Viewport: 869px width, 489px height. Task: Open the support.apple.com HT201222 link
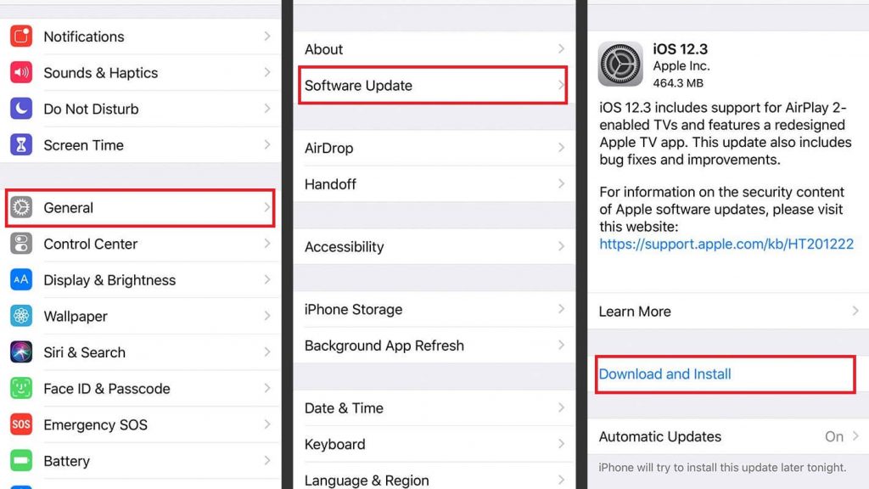tap(726, 244)
